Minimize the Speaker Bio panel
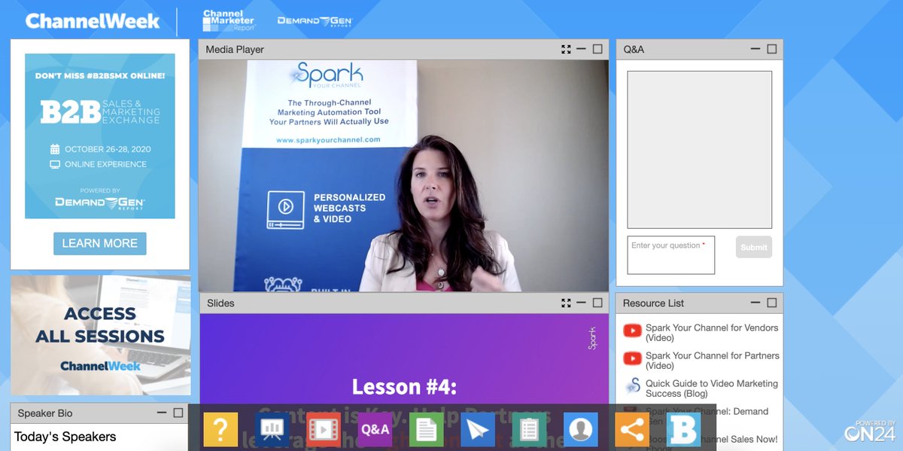This screenshot has height=451, width=903. click(x=162, y=413)
